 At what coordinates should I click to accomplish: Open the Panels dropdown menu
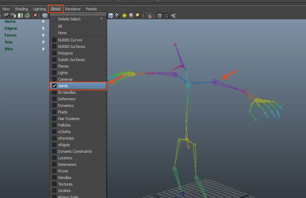point(91,9)
